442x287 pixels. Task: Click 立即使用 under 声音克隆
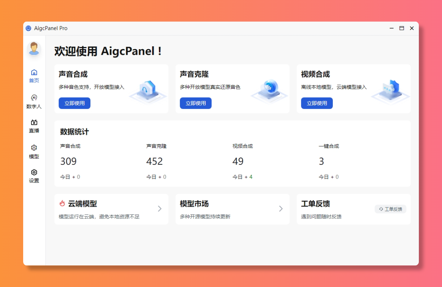pyautogui.click(x=195, y=103)
